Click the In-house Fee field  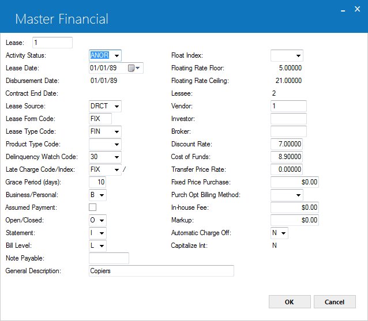point(295,207)
